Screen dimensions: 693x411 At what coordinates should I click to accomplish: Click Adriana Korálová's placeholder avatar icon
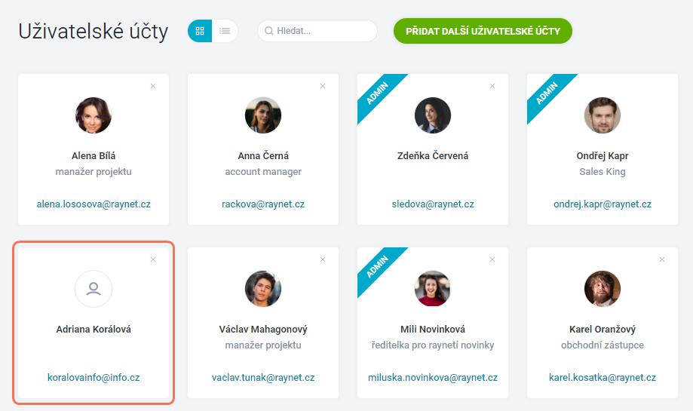click(94, 289)
